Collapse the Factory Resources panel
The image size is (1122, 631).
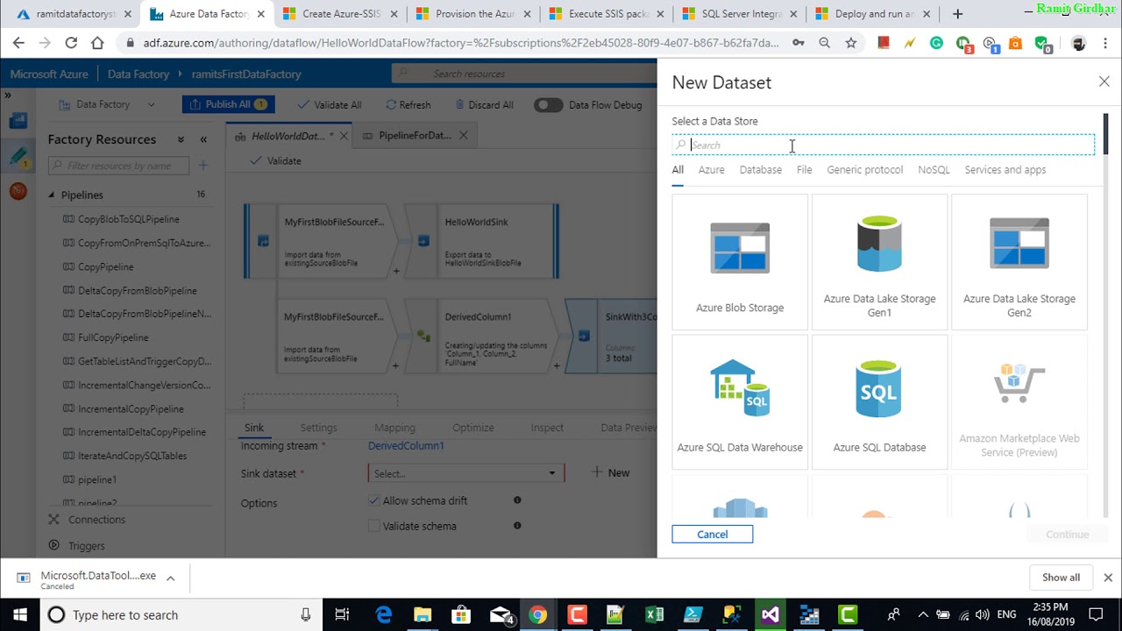click(x=203, y=139)
